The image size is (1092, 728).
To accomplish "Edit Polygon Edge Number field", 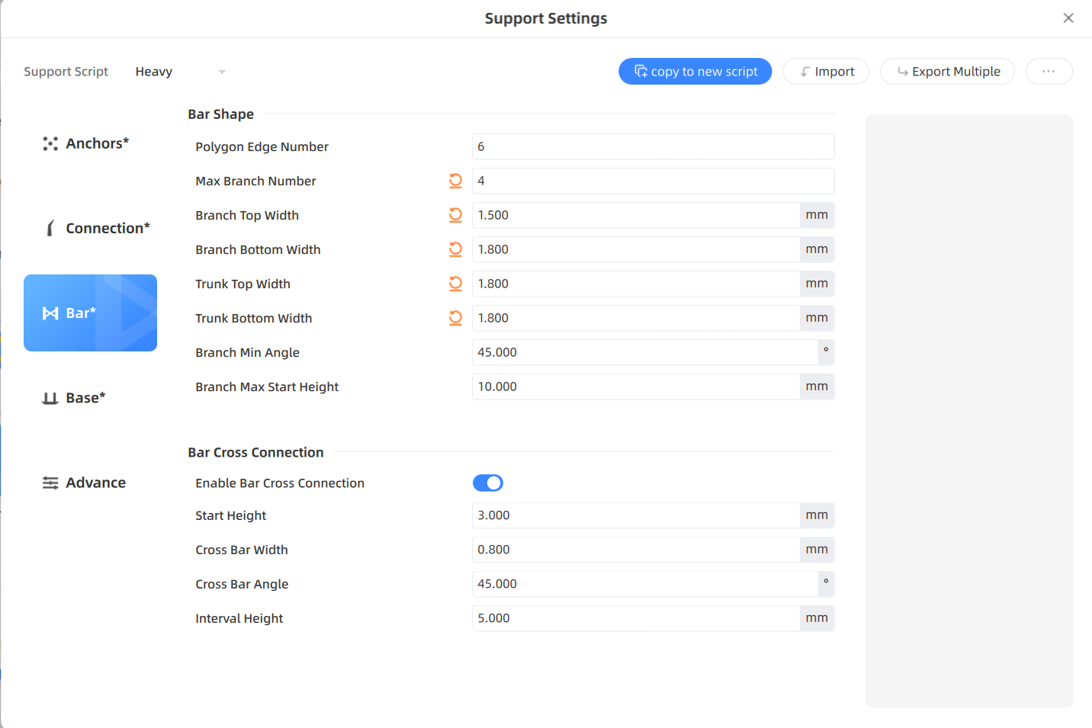I will click(x=653, y=146).
